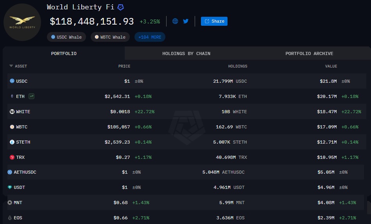
Task: Click the filter icon beside ASSET header
Action: pos(11,66)
